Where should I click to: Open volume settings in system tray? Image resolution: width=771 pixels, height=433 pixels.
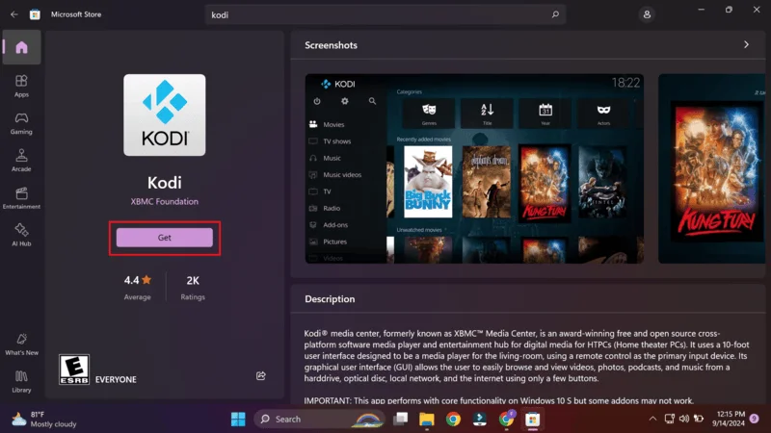(x=684, y=419)
